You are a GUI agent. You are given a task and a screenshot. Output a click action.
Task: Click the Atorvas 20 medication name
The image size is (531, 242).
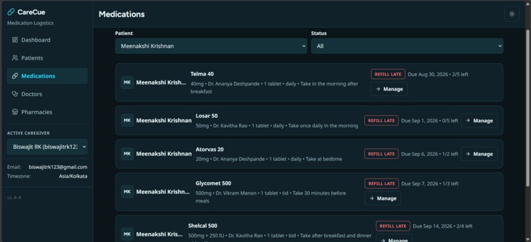(x=210, y=150)
